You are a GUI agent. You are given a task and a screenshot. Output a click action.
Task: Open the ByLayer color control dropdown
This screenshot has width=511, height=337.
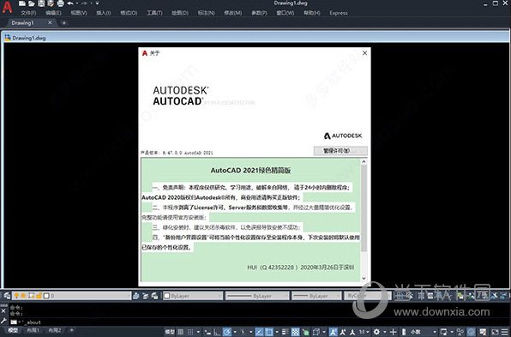point(193,296)
